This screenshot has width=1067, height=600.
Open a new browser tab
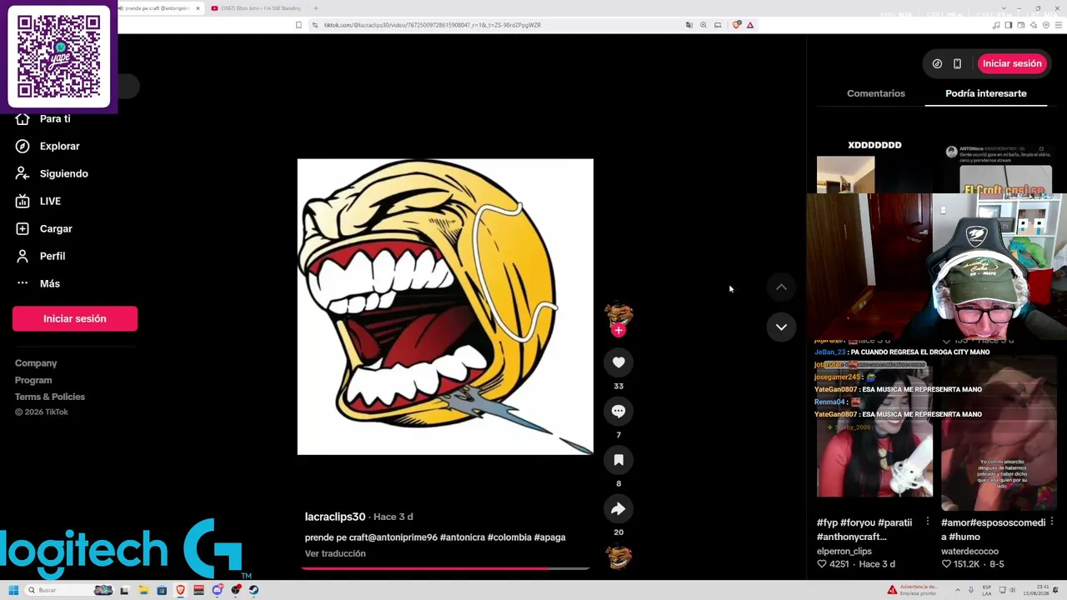(x=315, y=8)
